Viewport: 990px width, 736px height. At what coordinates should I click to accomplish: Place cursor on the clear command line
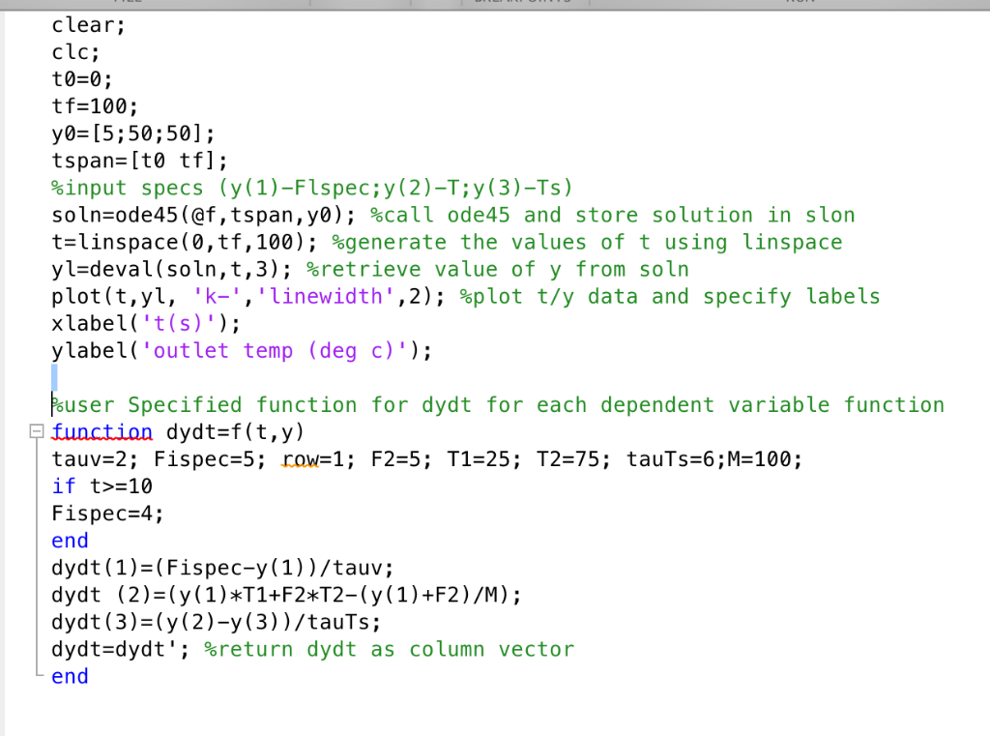click(x=87, y=25)
